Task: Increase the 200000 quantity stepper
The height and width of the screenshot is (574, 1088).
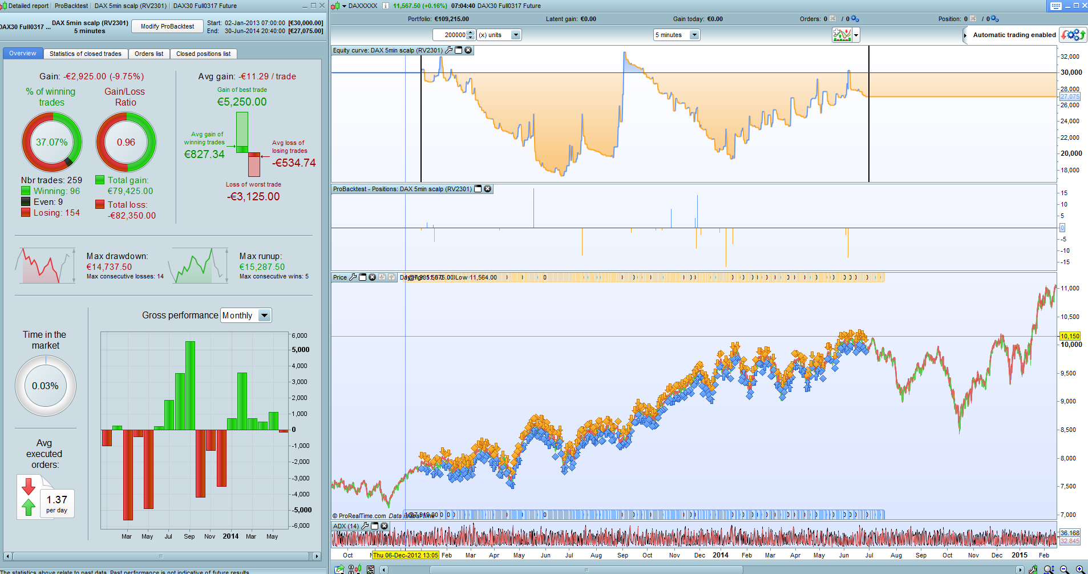Action: click(x=471, y=33)
